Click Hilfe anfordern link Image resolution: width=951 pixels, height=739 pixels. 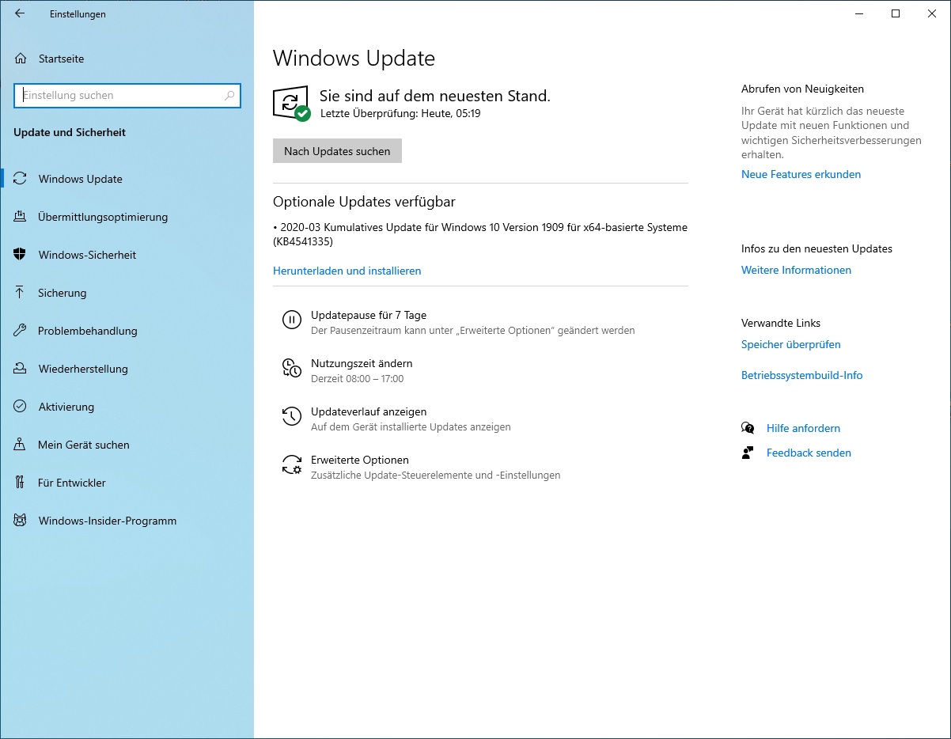click(803, 428)
